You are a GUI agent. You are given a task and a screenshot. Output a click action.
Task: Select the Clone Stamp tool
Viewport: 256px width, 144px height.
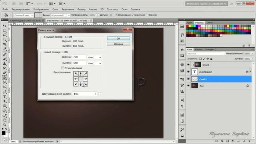click(4, 63)
